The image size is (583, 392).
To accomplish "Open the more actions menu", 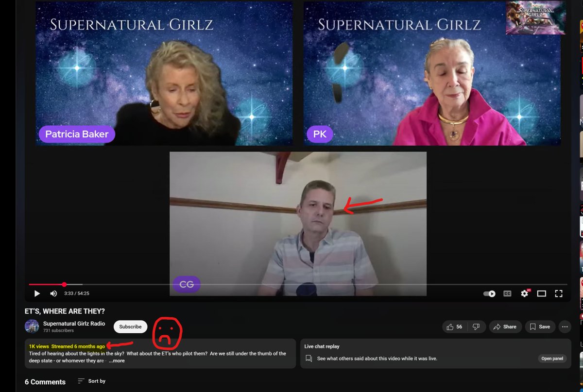I will 565,327.
